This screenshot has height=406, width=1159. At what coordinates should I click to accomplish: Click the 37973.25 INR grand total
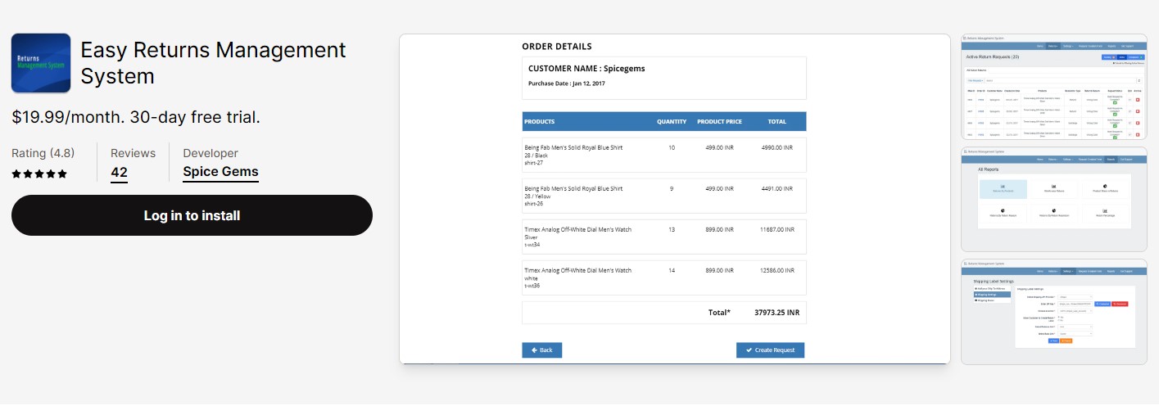tap(776, 313)
